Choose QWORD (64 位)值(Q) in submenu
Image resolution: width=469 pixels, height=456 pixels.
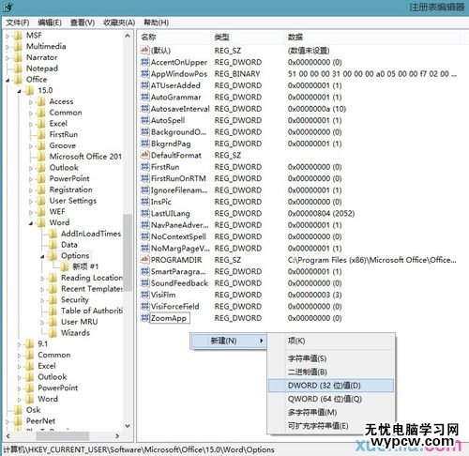pyautogui.click(x=331, y=399)
